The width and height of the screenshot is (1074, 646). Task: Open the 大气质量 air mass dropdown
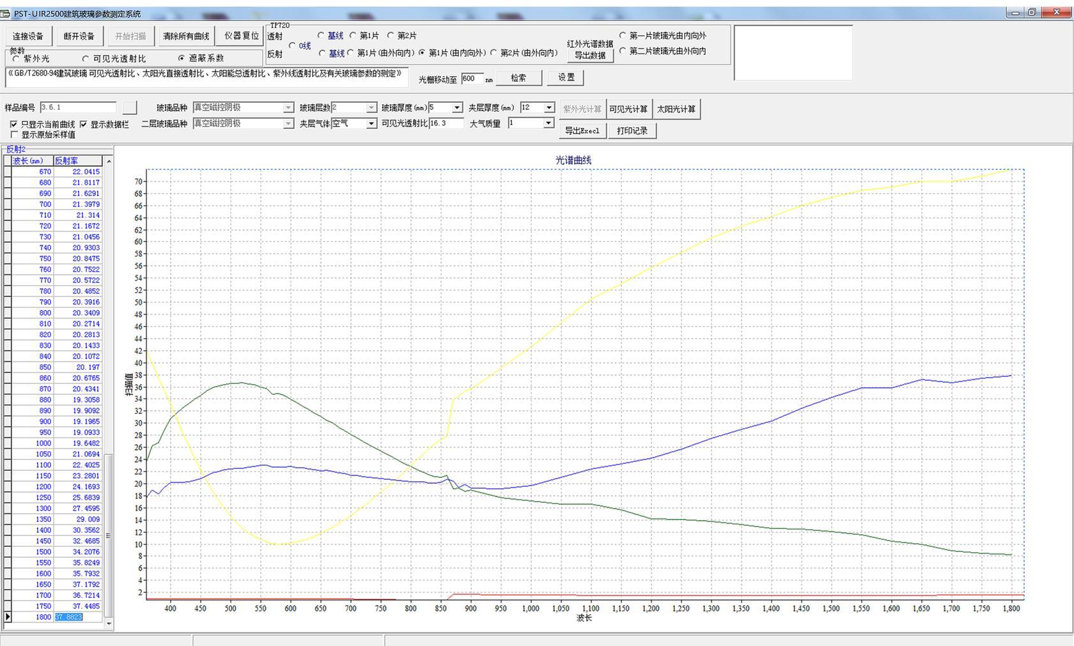pos(549,123)
